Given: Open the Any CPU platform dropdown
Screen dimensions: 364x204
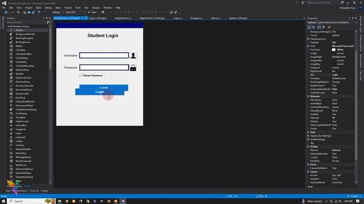Looking at the screenshot, I should coord(76,12).
